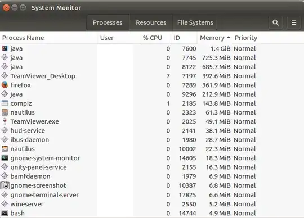The width and height of the screenshot is (304, 218).
Task: Click process ID 7197
Action: (x=189, y=76)
